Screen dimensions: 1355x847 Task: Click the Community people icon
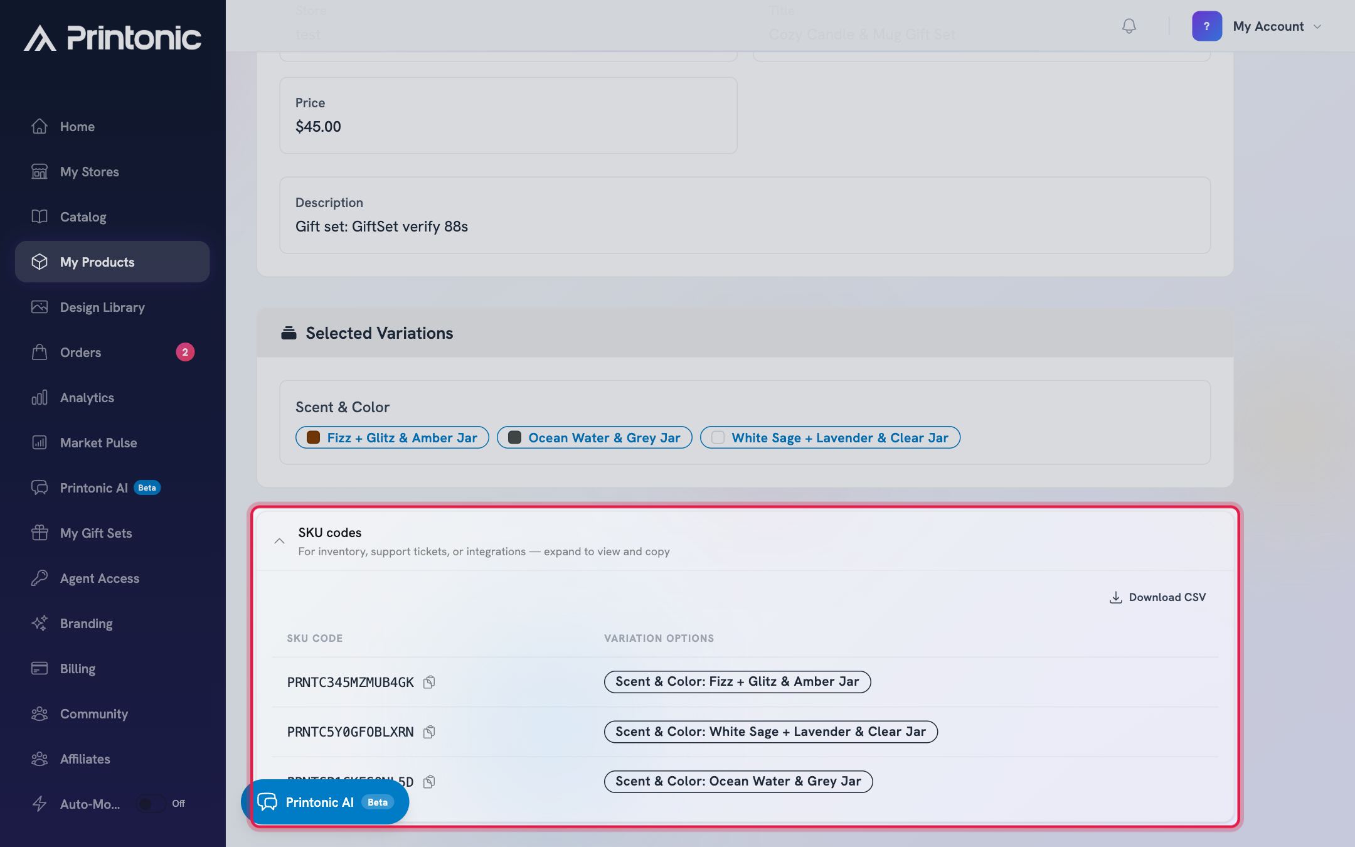pyautogui.click(x=40, y=713)
